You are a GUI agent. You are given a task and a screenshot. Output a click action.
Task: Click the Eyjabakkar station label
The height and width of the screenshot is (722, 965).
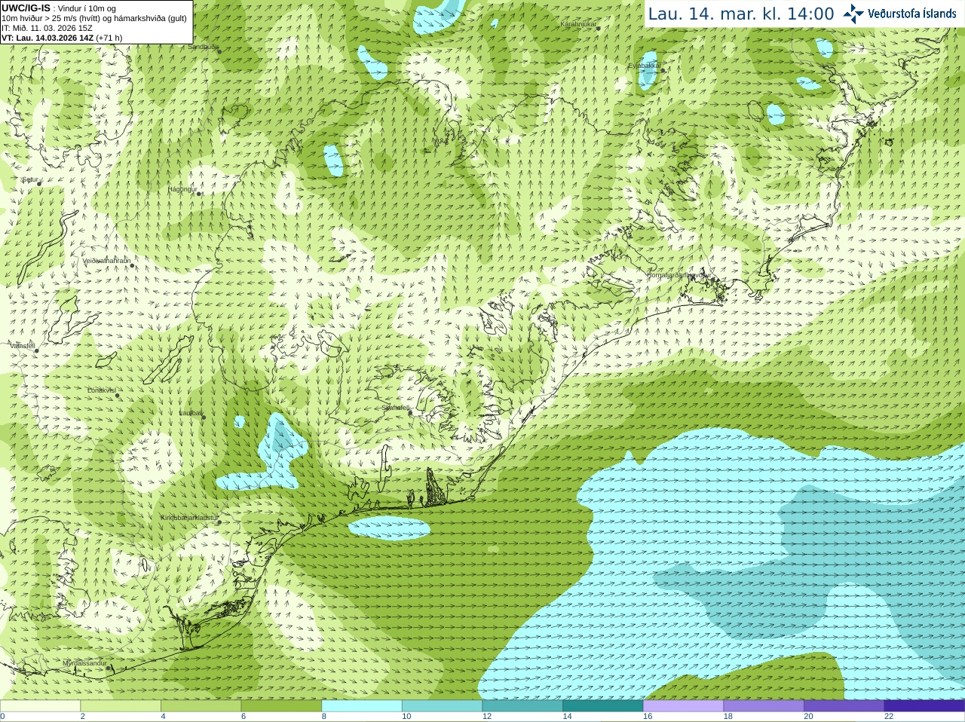click(x=645, y=66)
